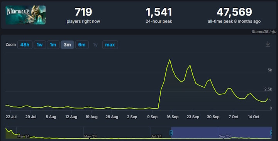
Task: Click the 14 Oct axis label
Action: pos(254,117)
